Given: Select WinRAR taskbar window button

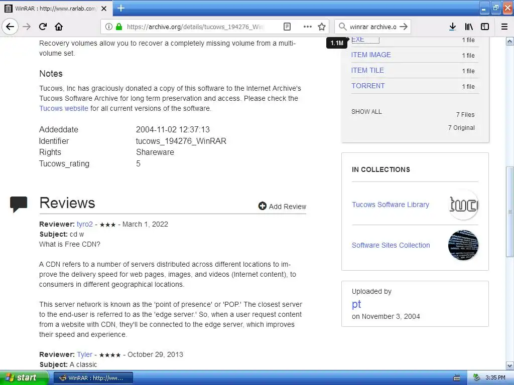Looking at the screenshot, I should (x=93, y=378).
